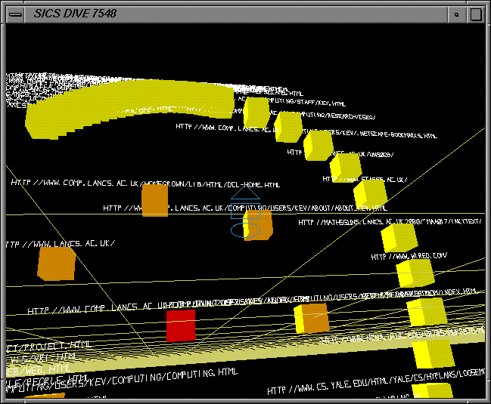Click the blue ellipse ring on center cube
This screenshot has width=491, height=404.
tap(245, 230)
